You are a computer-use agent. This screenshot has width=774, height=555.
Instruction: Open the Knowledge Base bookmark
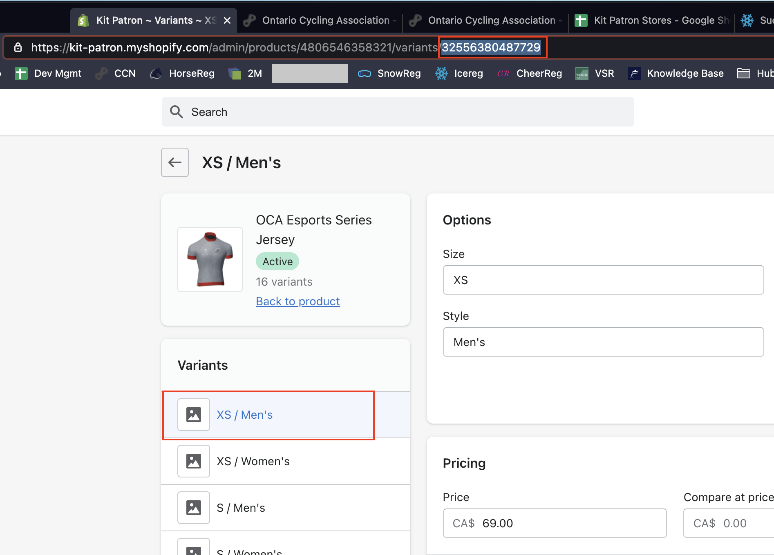pyautogui.click(x=676, y=73)
